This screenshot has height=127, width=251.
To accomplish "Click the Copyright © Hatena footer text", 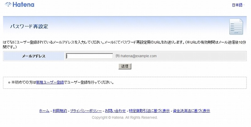I will 125,118.
